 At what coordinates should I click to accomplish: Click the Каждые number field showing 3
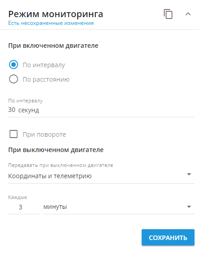(24, 207)
